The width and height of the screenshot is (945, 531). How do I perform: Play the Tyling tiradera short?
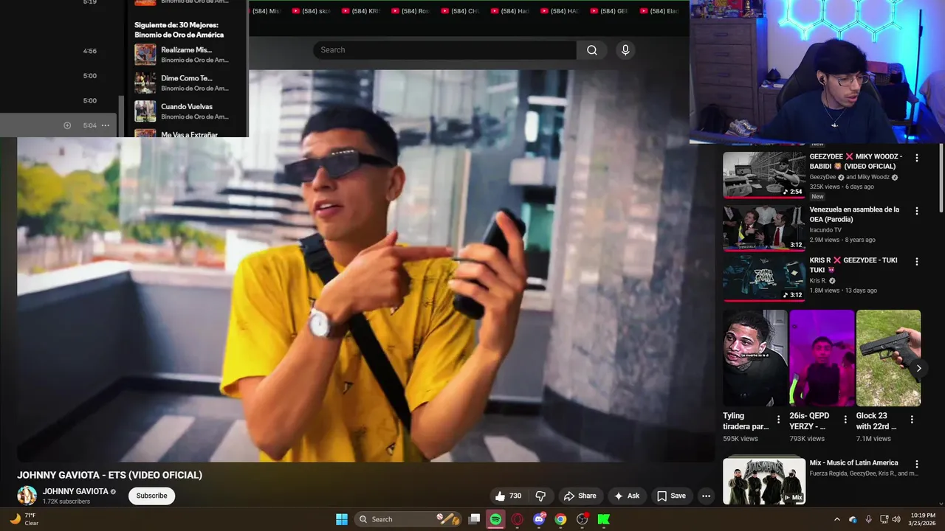tap(755, 358)
